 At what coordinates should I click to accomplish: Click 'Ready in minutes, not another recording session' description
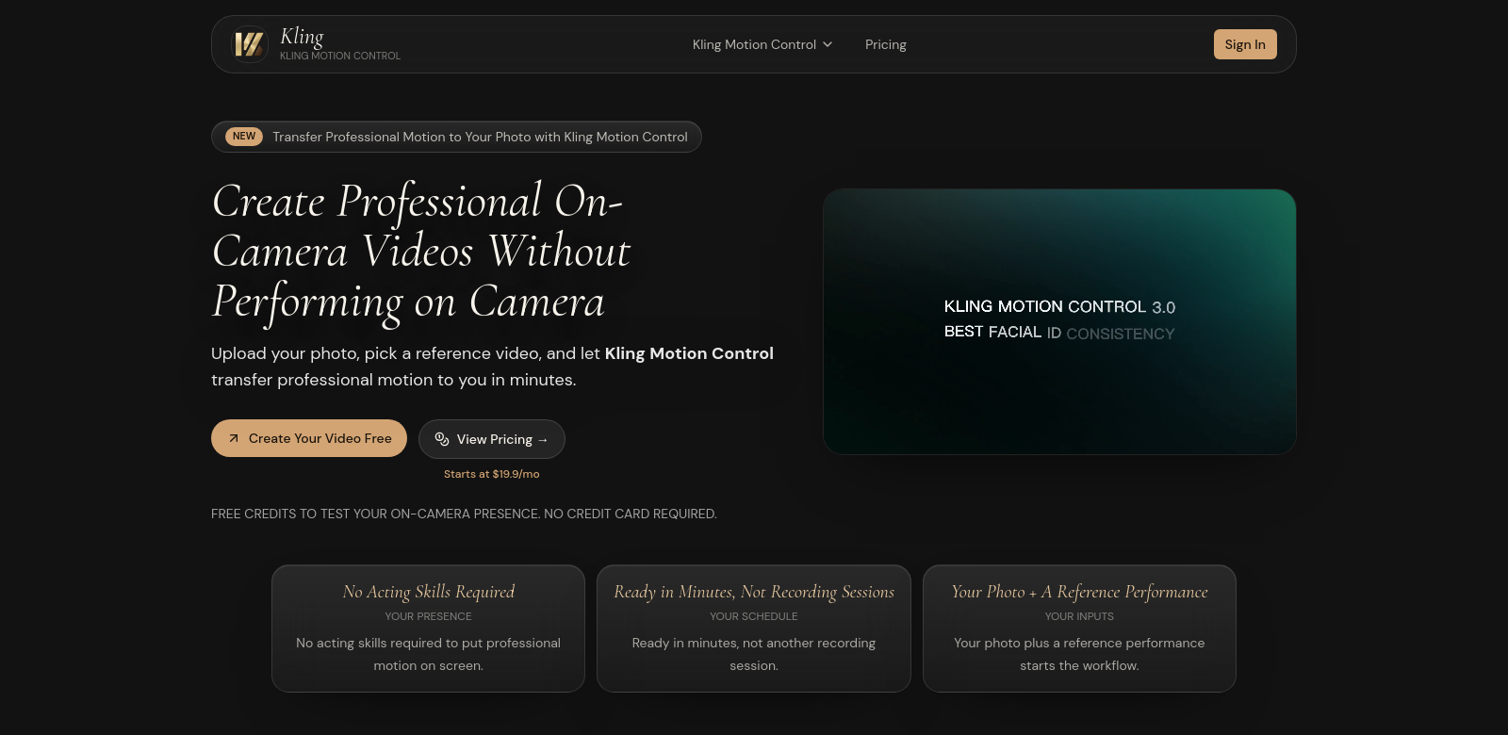tap(754, 654)
